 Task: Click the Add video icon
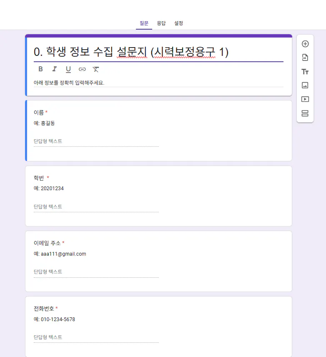[305, 99]
